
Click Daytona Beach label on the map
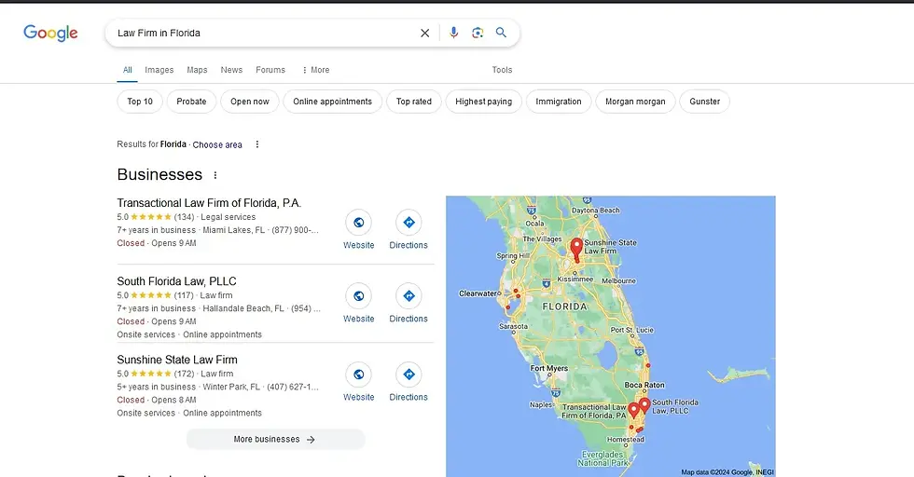coord(595,211)
